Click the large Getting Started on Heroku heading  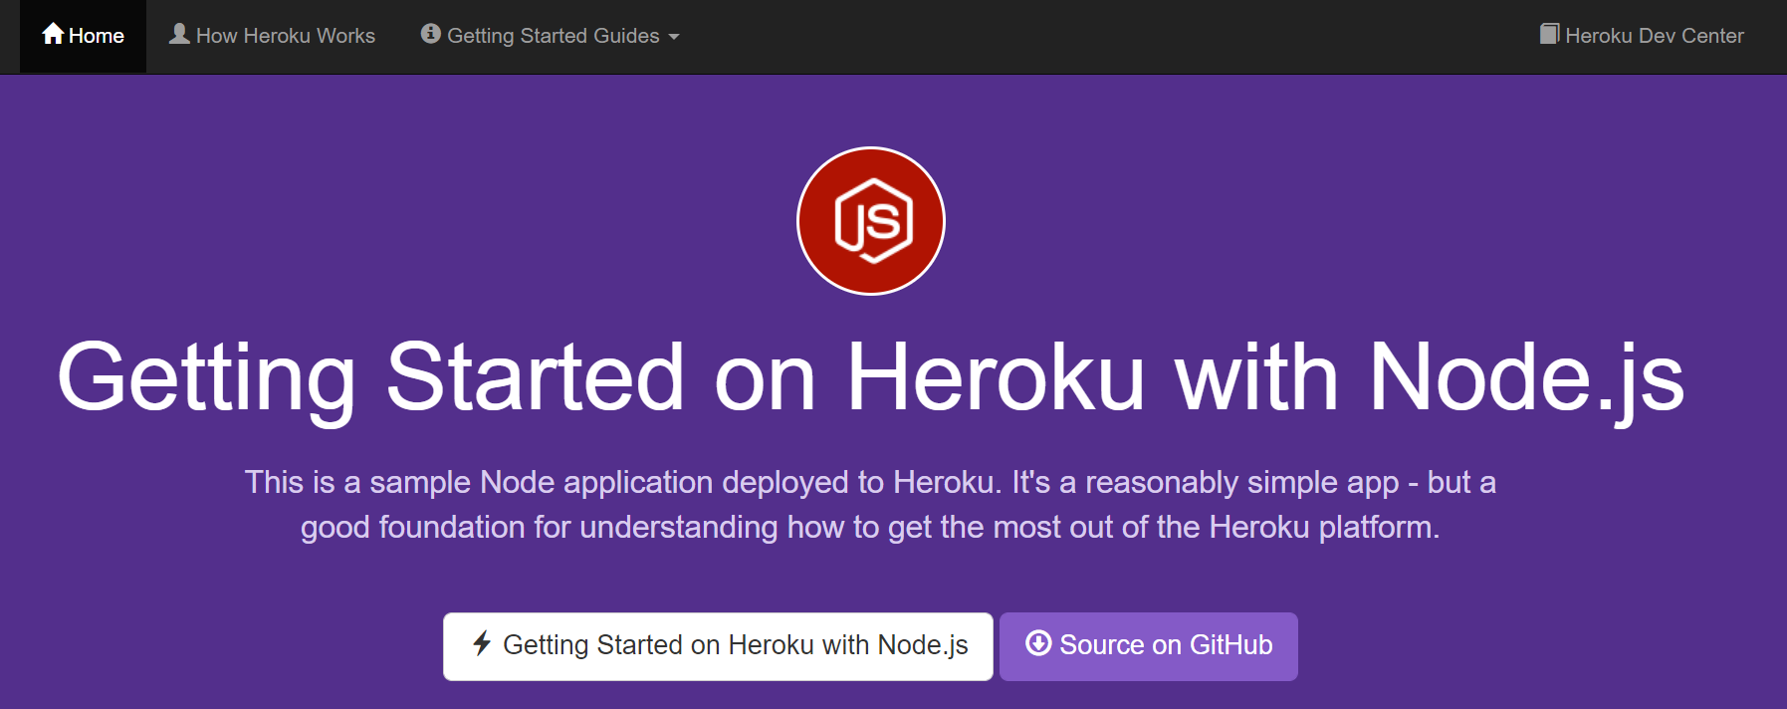coord(871,378)
